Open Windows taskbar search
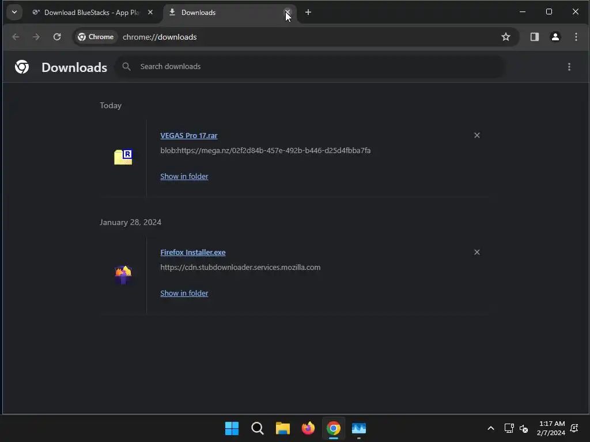Viewport: 590px width, 442px height. (258, 428)
